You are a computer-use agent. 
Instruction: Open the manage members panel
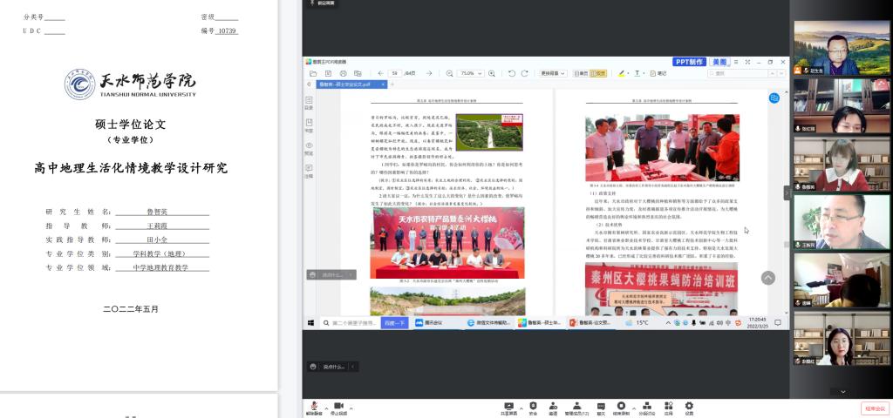576,407
